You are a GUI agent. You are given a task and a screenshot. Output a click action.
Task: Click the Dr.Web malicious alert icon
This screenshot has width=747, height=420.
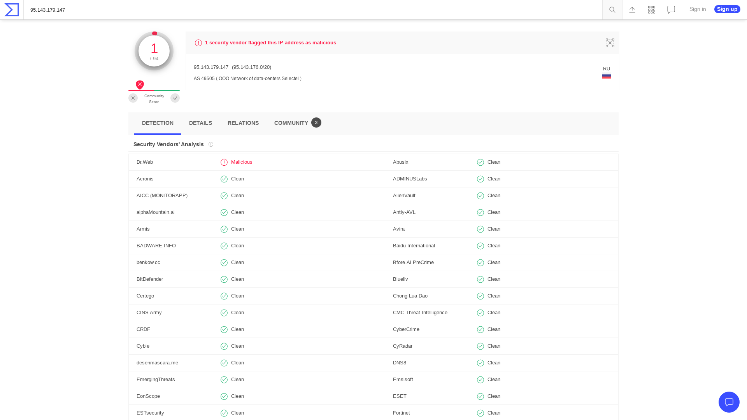click(x=224, y=162)
